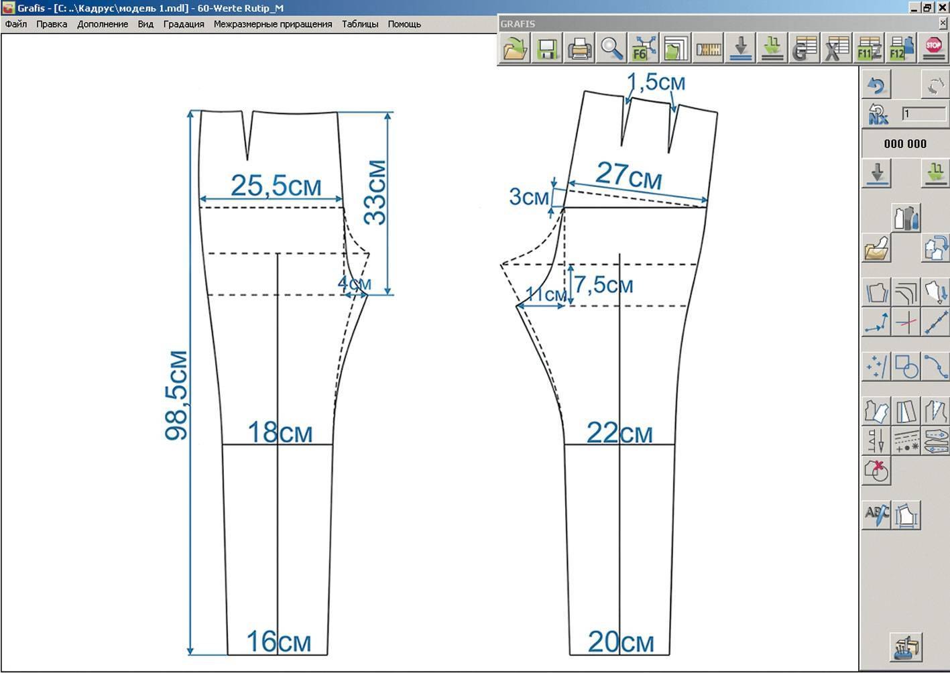Click the printer icon
Image resolution: width=950 pixels, height=673 pixels.
(x=579, y=49)
